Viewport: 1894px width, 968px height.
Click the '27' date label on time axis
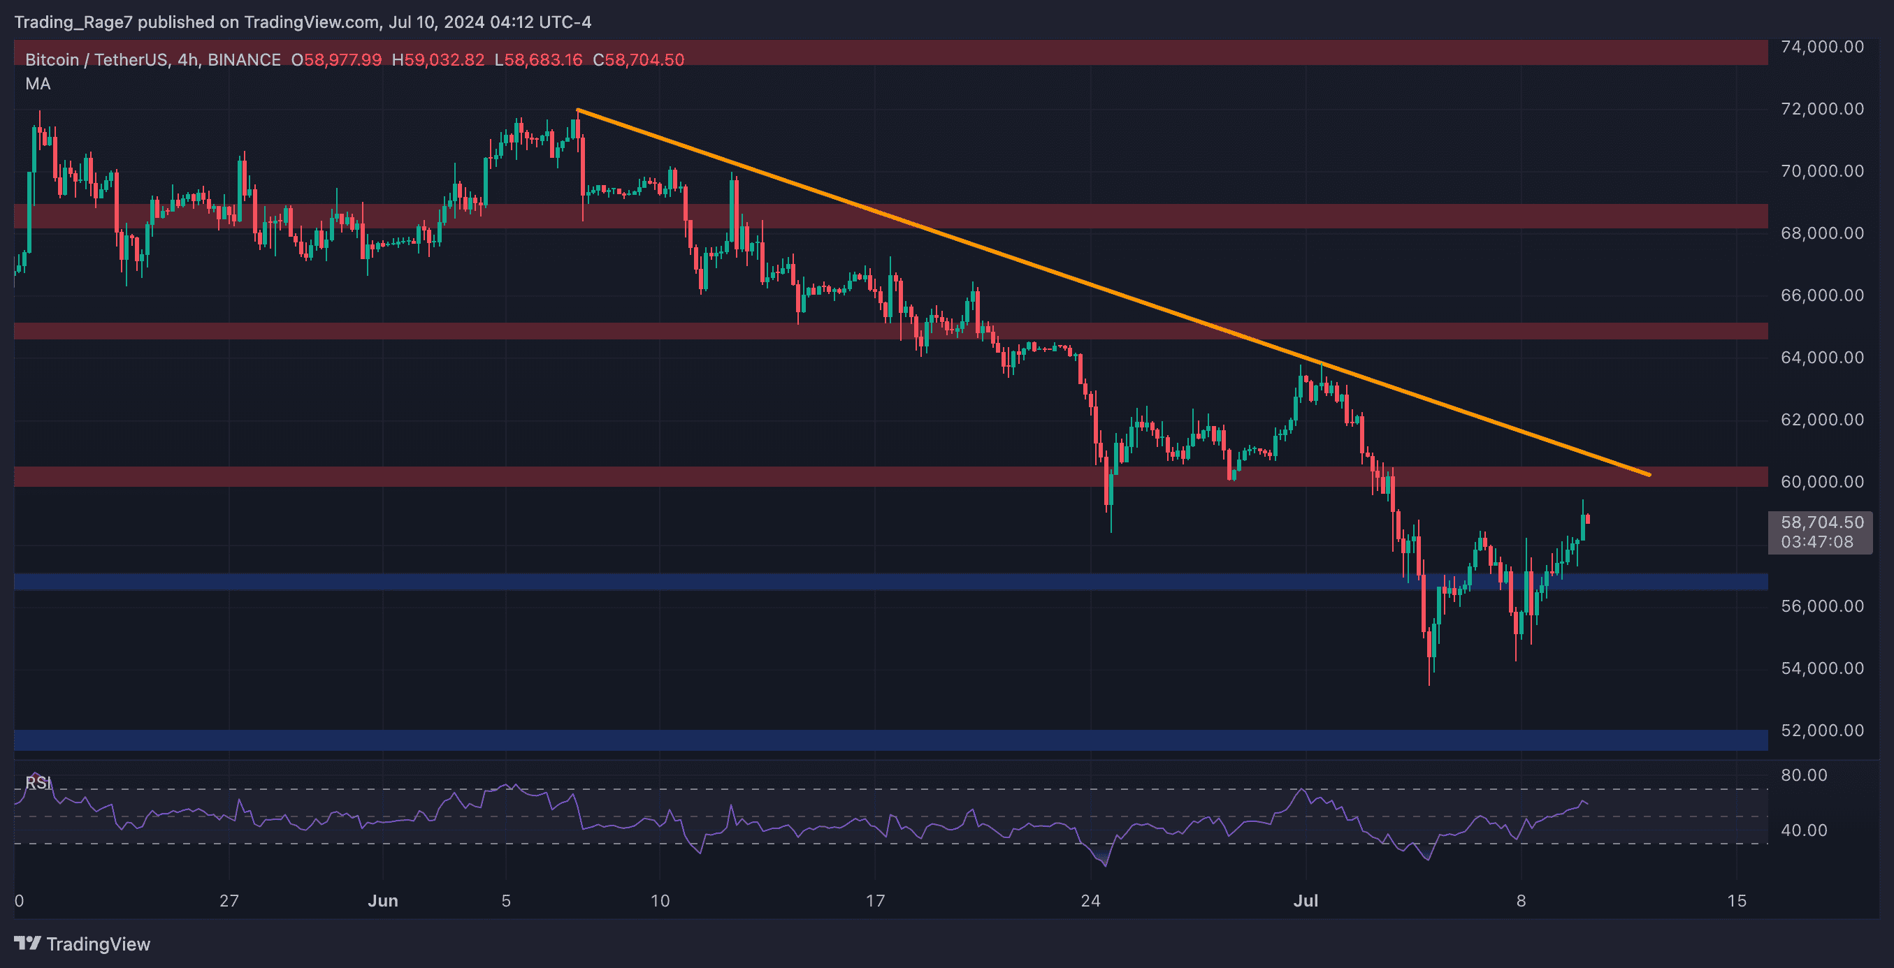coord(229,900)
